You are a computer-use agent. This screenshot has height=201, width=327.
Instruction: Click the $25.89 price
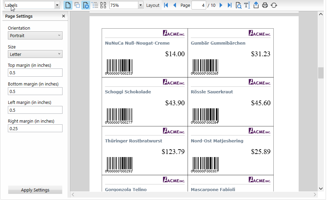point(260,152)
